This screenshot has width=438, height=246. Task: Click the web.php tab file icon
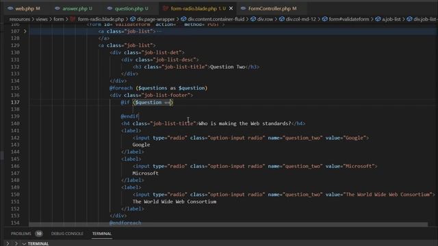coord(10,9)
